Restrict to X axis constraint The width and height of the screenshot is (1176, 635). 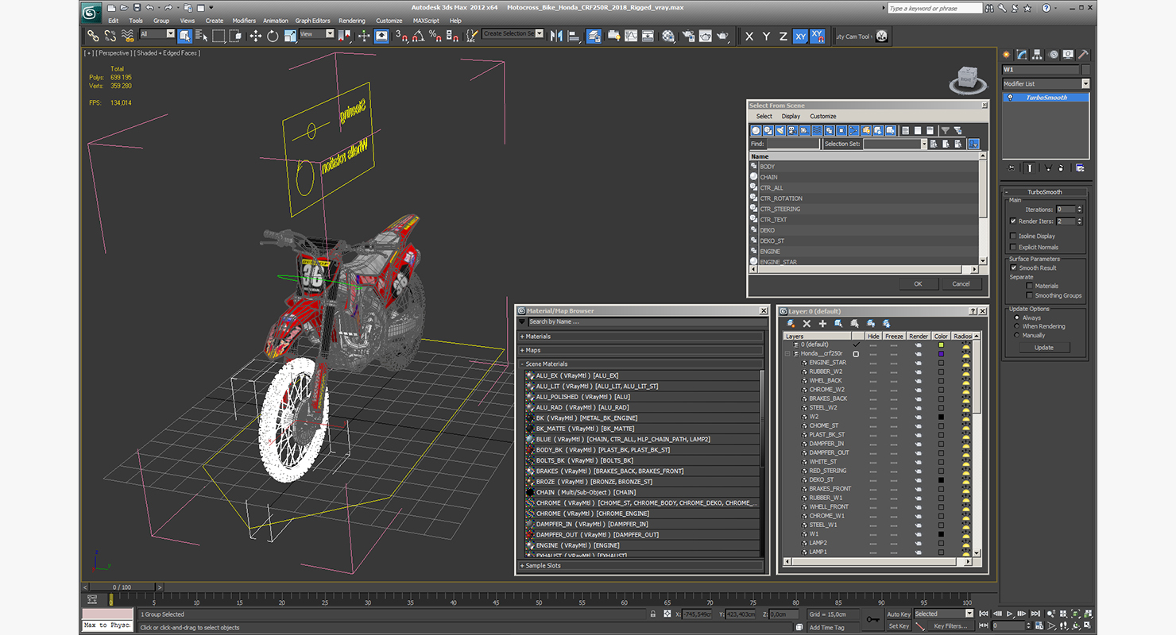tap(749, 37)
